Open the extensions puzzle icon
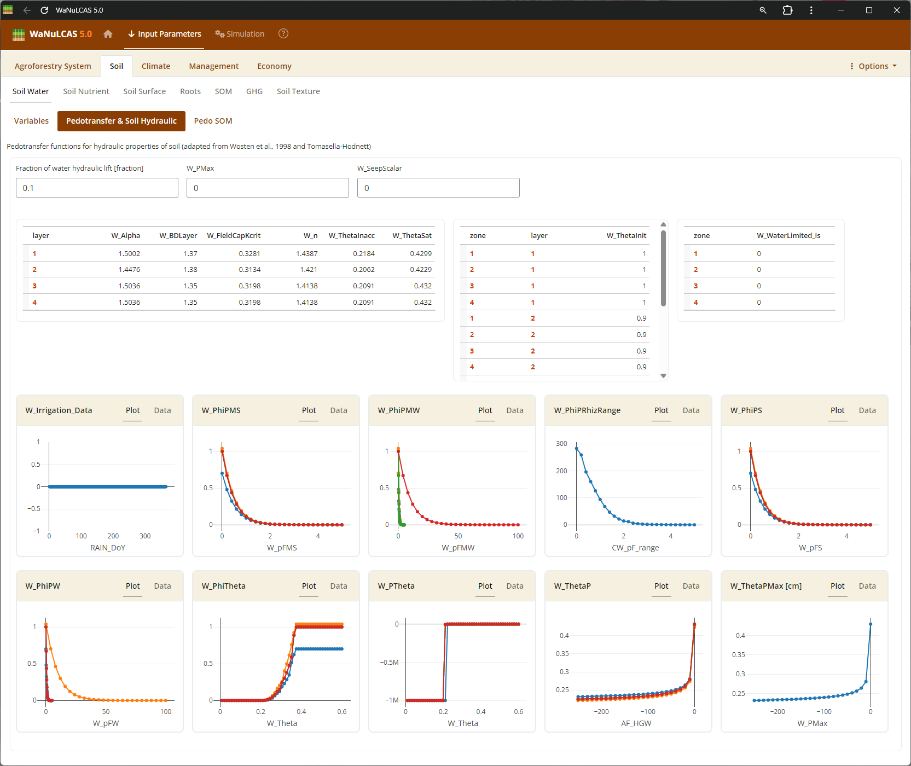 tap(787, 10)
